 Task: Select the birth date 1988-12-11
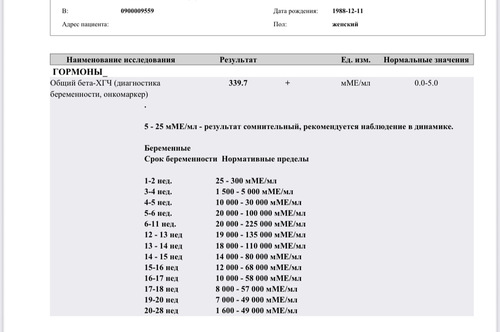coord(347,11)
